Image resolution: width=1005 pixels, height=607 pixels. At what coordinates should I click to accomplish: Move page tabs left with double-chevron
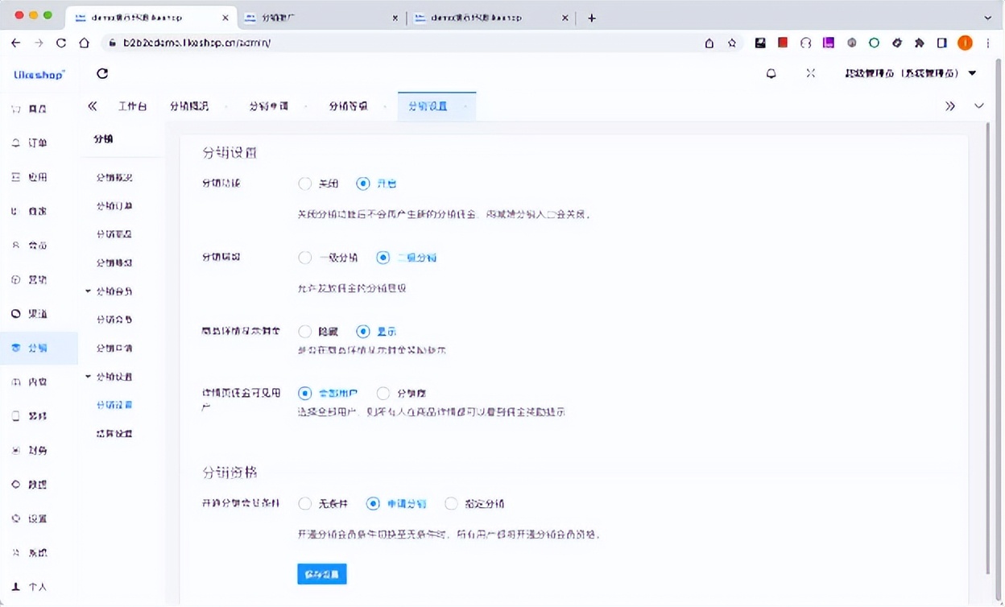[93, 106]
